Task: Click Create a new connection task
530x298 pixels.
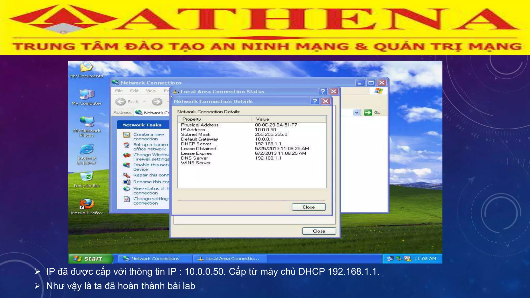Action: (x=149, y=137)
